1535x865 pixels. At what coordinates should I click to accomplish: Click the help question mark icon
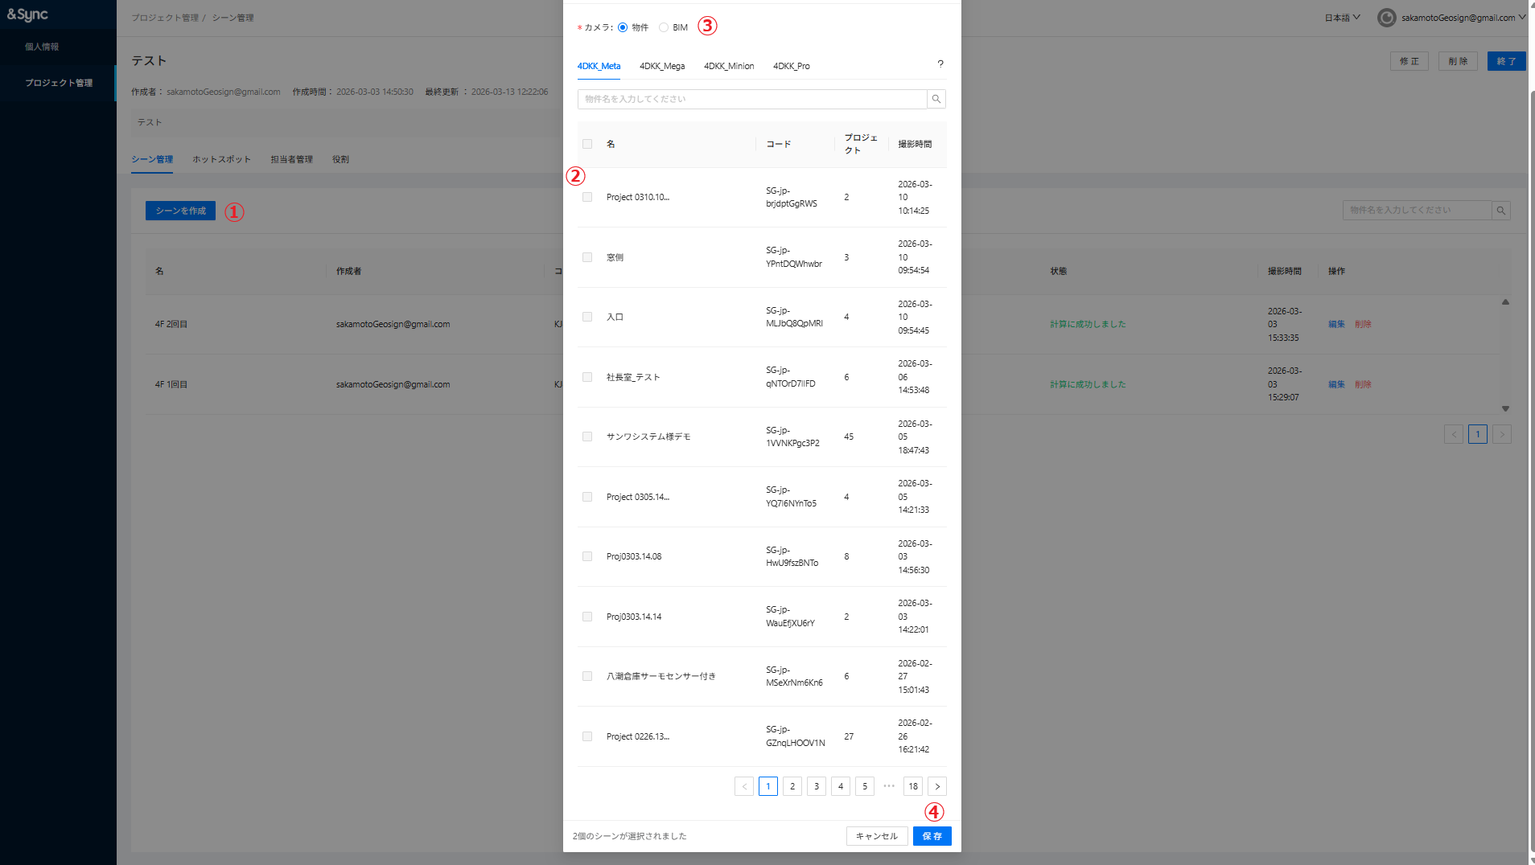point(940,64)
